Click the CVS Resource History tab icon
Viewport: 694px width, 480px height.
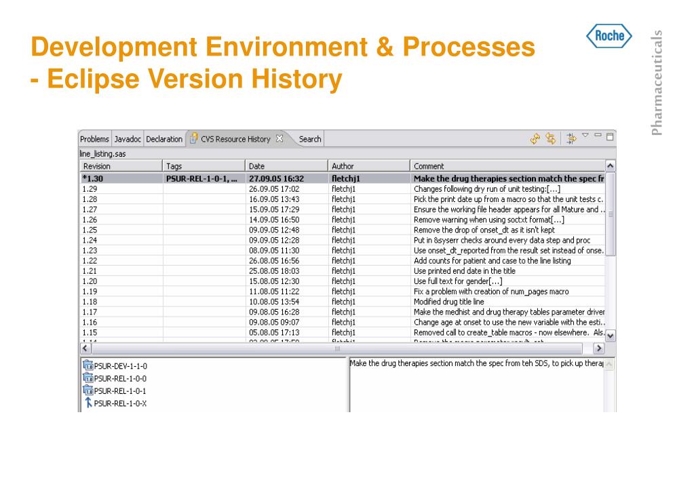point(193,139)
